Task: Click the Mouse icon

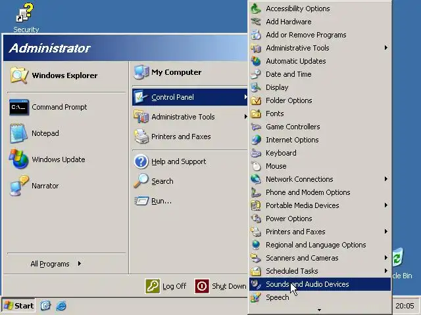Action: pos(256,166)
